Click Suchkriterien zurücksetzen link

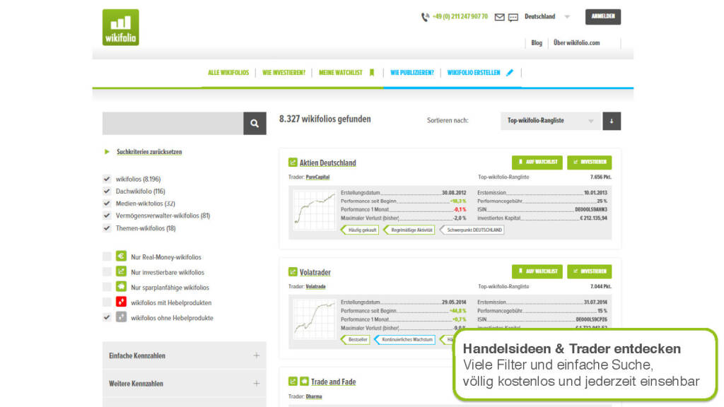(148, 152)
